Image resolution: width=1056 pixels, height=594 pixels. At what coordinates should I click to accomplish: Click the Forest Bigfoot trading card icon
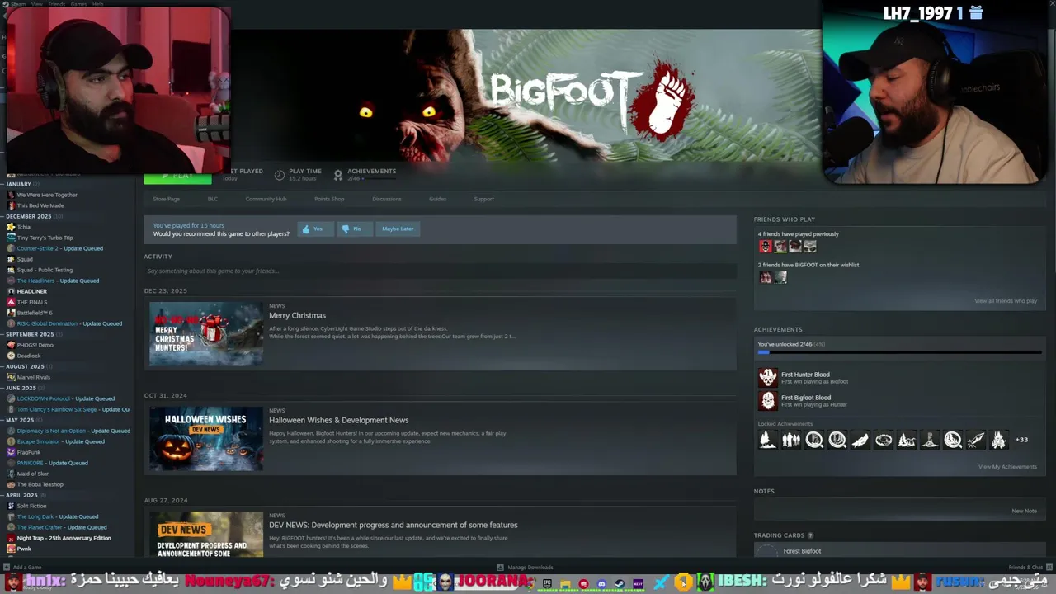tap(767, 551)
